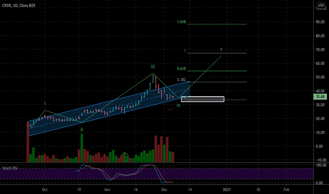The height and width of the screenshot is (194, 329).
Task: Click the Feb date label
Action: [286, 190]
